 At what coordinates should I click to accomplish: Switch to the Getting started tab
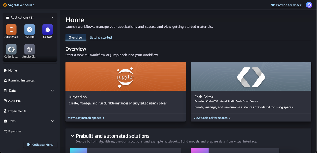pos(101,38)
